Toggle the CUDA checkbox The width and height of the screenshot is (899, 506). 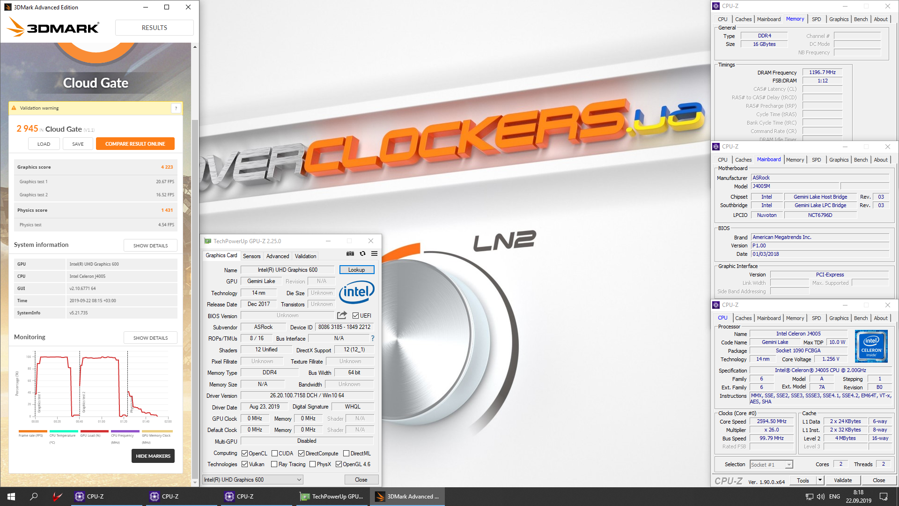coord(274,454)
